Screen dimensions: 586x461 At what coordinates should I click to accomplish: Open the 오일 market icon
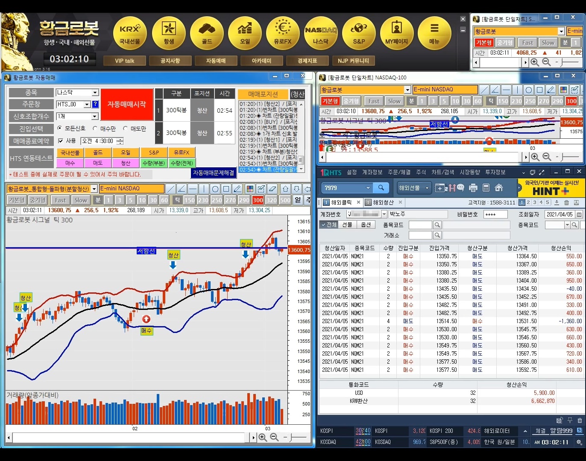click(245, 33)
